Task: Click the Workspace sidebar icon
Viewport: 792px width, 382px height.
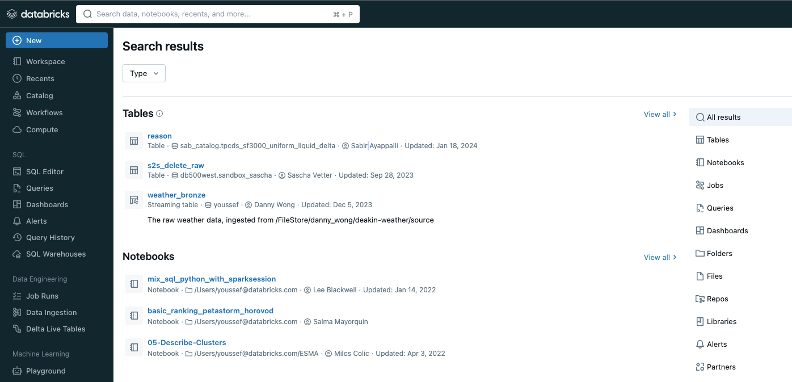Action: 17,61
